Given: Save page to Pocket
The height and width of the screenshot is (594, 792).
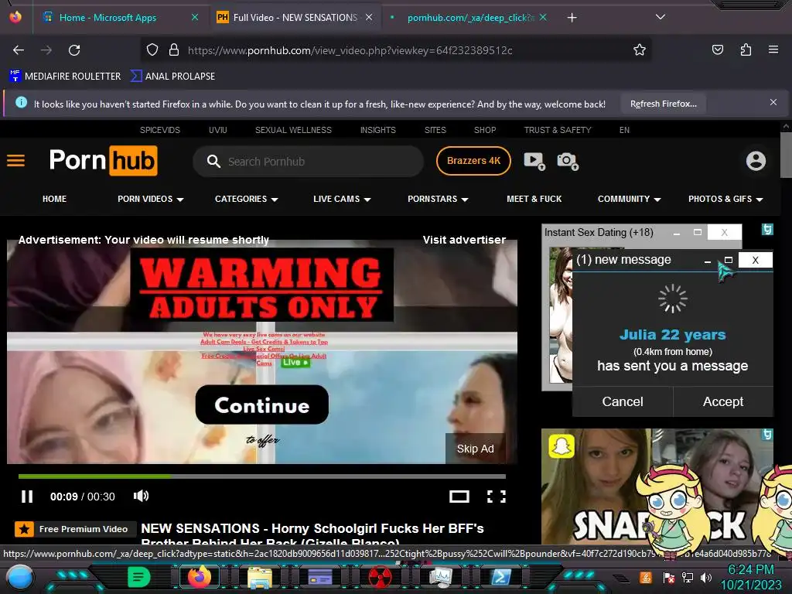Looking at the screenshot, I should tap(717, 50).
